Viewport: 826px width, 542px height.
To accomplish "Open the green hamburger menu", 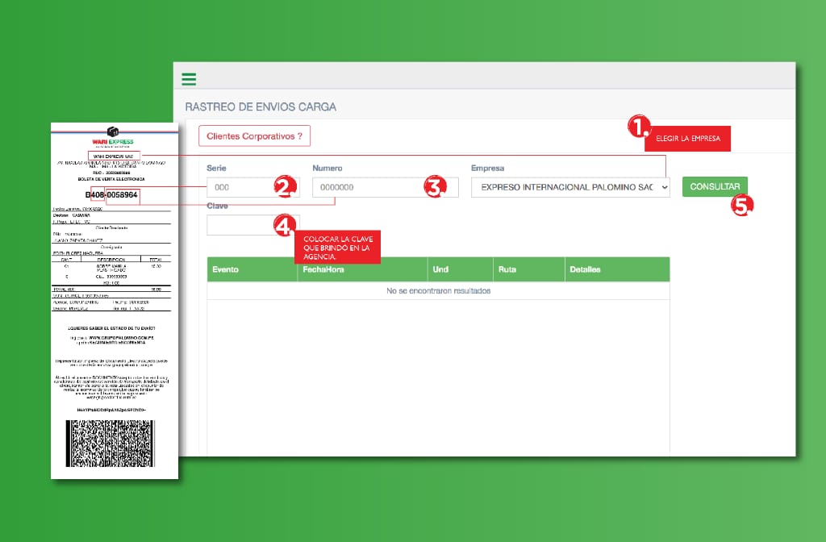I will point(189,79).
